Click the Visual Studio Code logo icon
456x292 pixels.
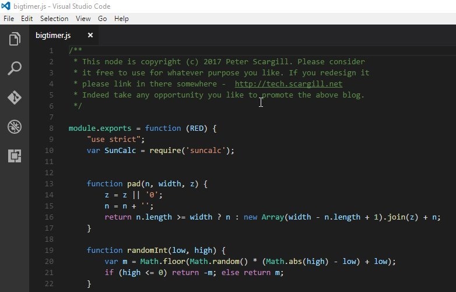7,6
